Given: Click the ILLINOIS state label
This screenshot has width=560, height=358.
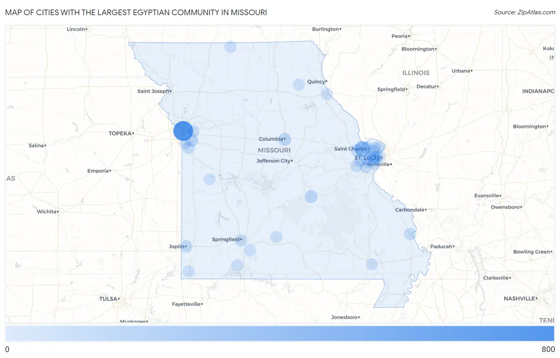Looking at the screenshot, I should click(416, 73).
